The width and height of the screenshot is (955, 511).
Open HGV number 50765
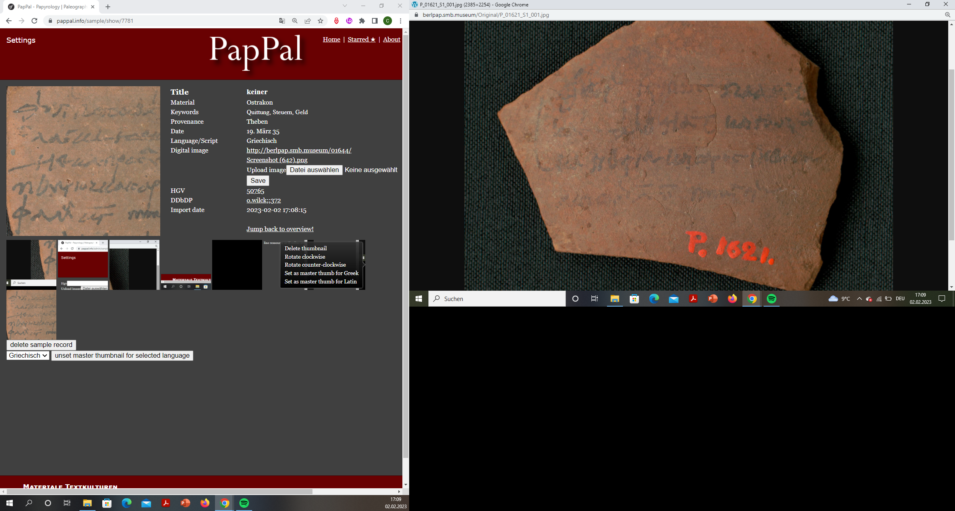tap(255, 191)
